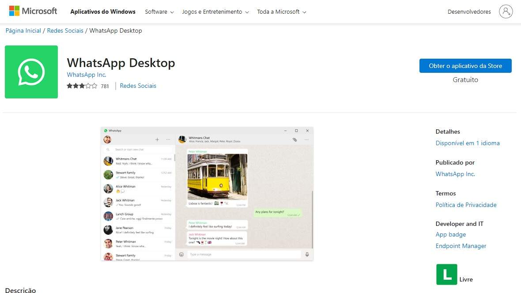
Task: Open Política de Privacidade link
Action: [x=466, y=205]
